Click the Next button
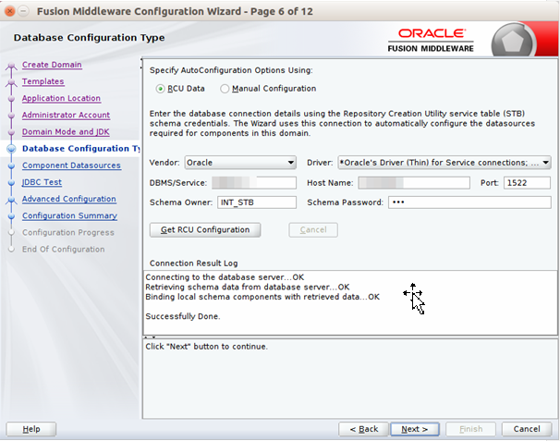The width and height of the screenshot is (560, 441). point(415,429)
